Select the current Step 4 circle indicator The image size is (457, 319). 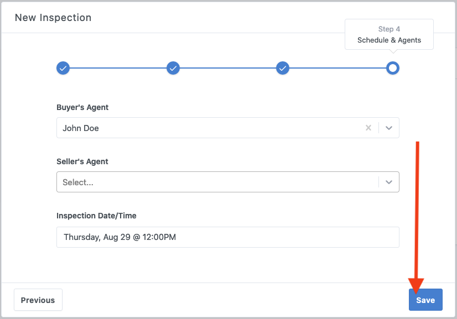[x=393, y=68]
